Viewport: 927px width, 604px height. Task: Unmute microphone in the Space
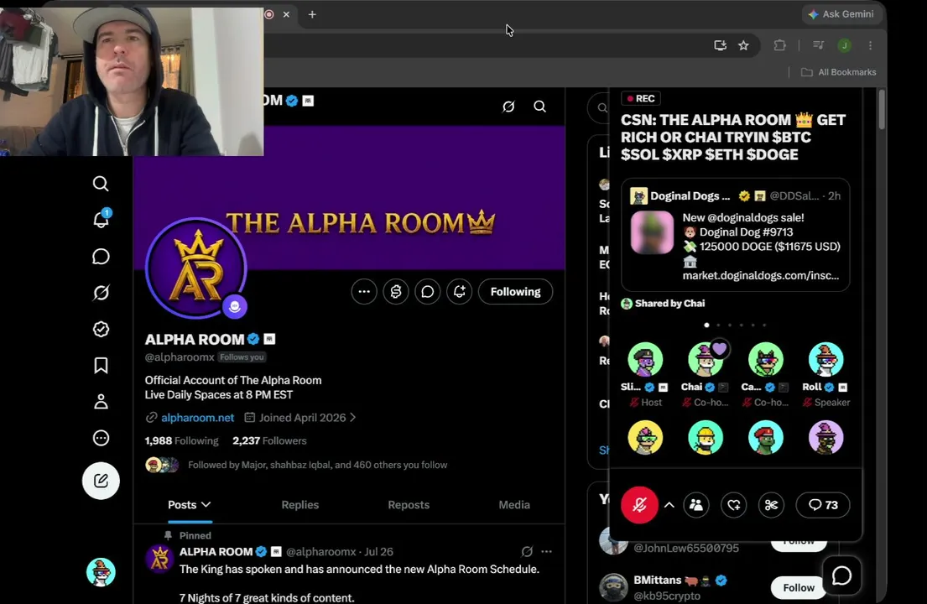click(639, 505)
